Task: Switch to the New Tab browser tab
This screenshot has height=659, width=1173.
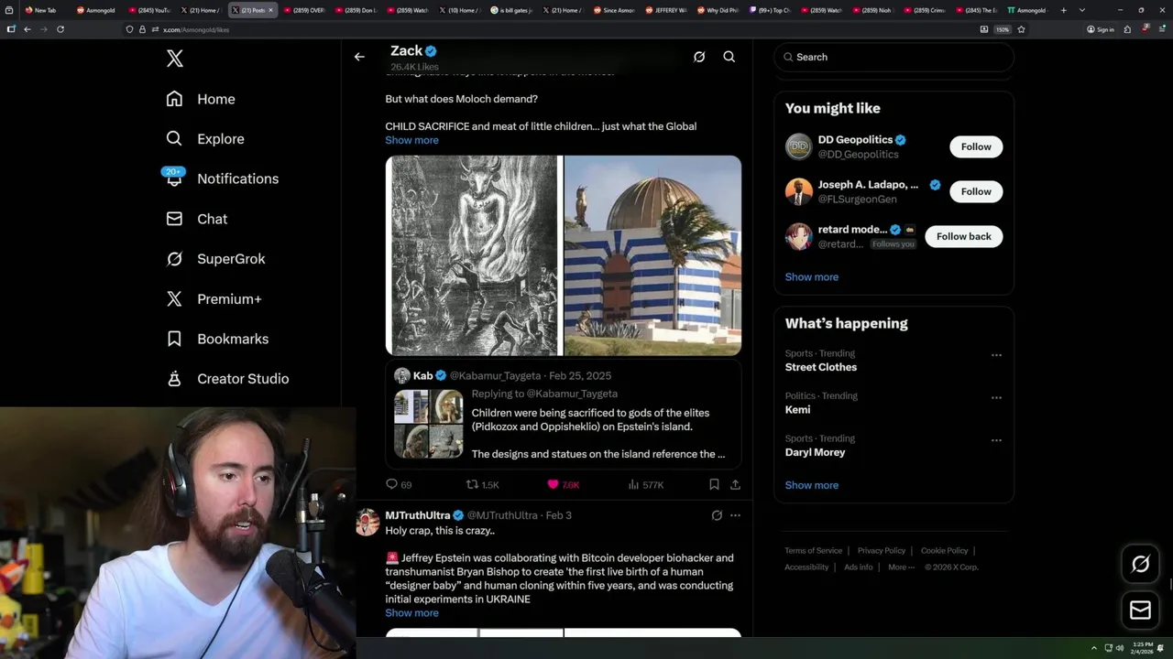Action: coord(42,10)
